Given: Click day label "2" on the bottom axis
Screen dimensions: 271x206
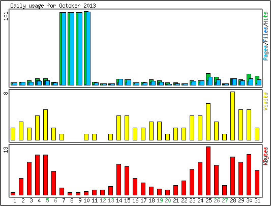Looking at the screenshot, I should 23,200.
